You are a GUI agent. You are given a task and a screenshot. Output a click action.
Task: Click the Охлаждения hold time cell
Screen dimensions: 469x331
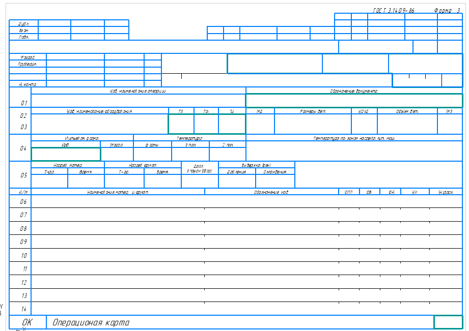click(x=275, y=181)
